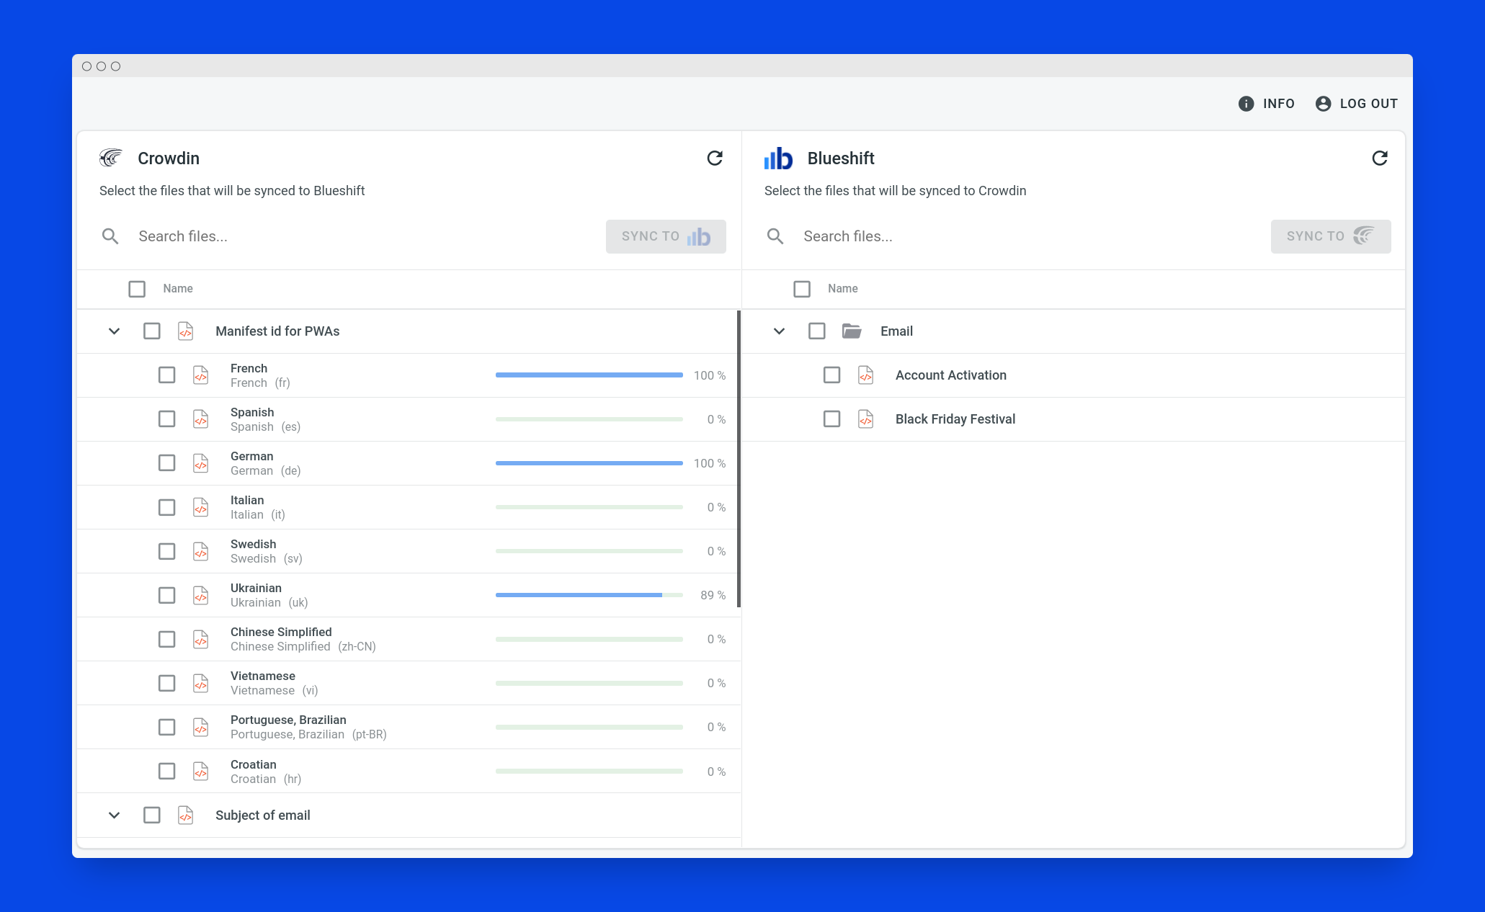
Task: Click the French 100% progress bar
Action: pos(589,375)
